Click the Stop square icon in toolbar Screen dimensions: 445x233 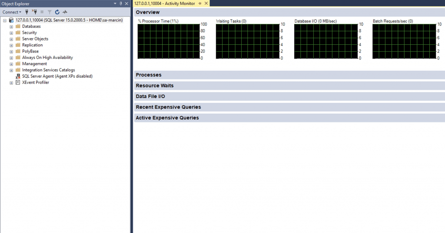click(42, 12)
